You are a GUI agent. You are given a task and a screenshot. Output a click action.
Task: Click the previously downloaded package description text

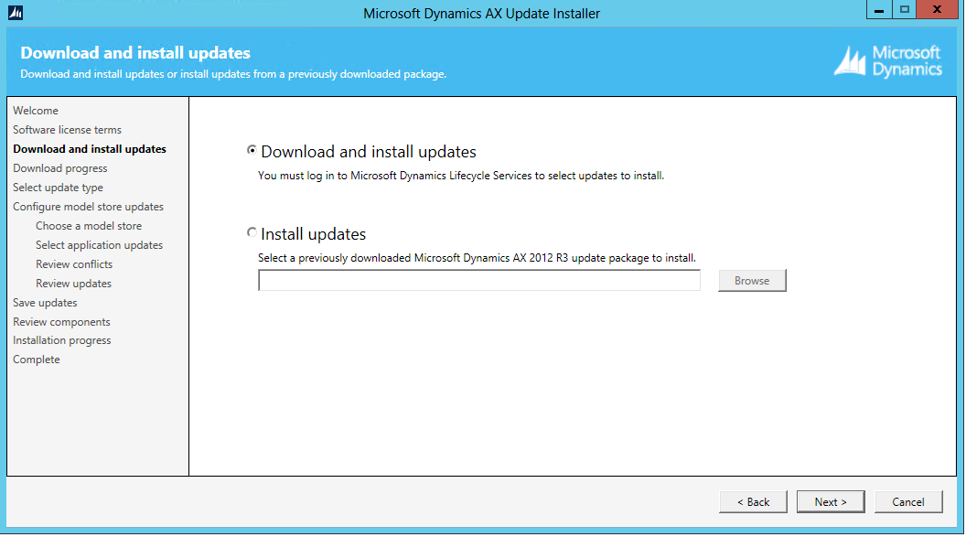point(477,258)
